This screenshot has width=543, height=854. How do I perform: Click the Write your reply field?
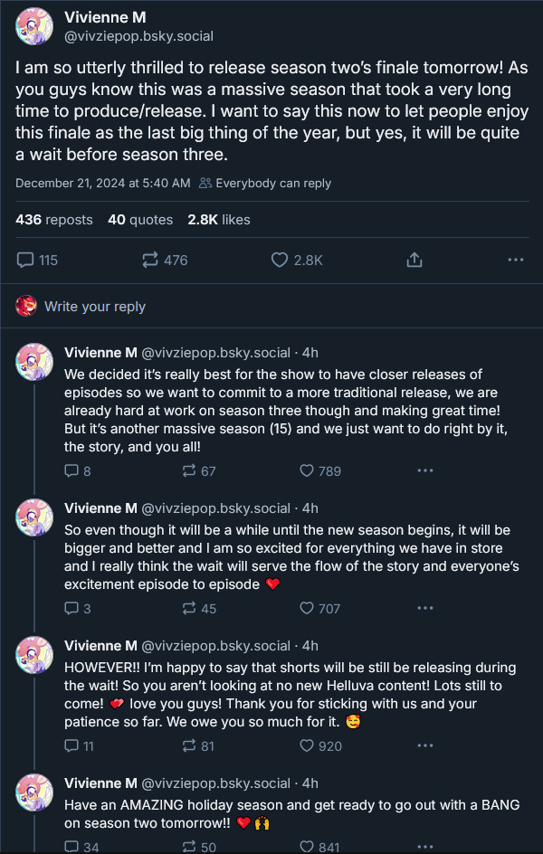(x=95, y=307)
